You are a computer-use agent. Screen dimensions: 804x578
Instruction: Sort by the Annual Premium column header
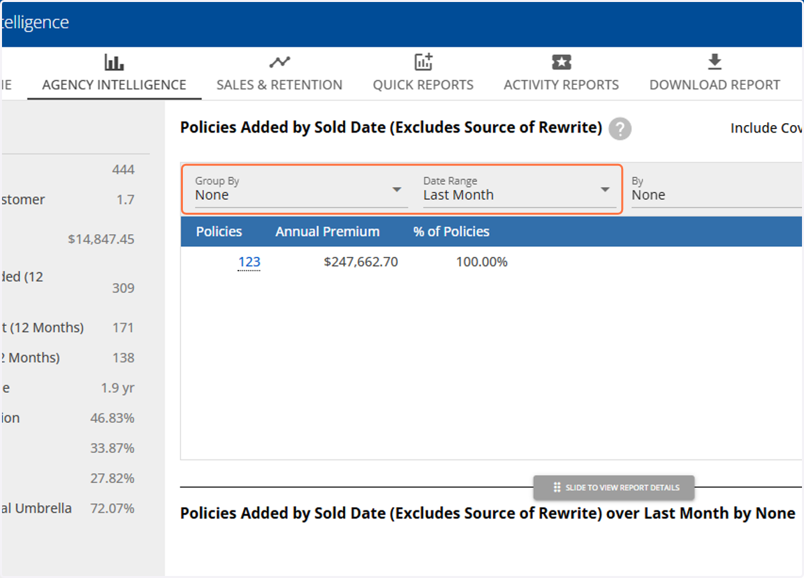(x=328, y=231)
